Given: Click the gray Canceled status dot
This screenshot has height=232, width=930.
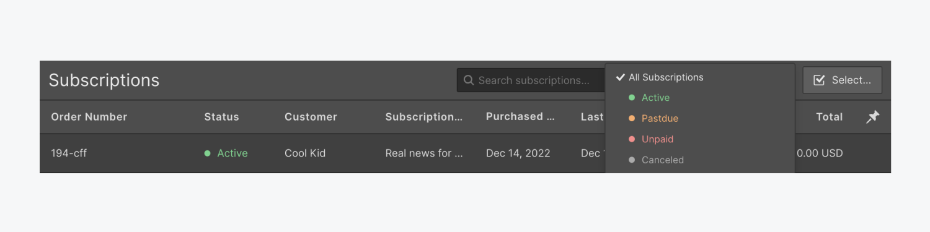Looking at the screenshot, I should (632, 160).
